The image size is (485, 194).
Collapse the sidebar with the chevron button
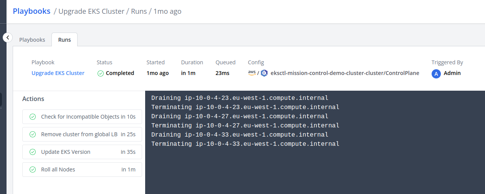(x=8, y=37)
